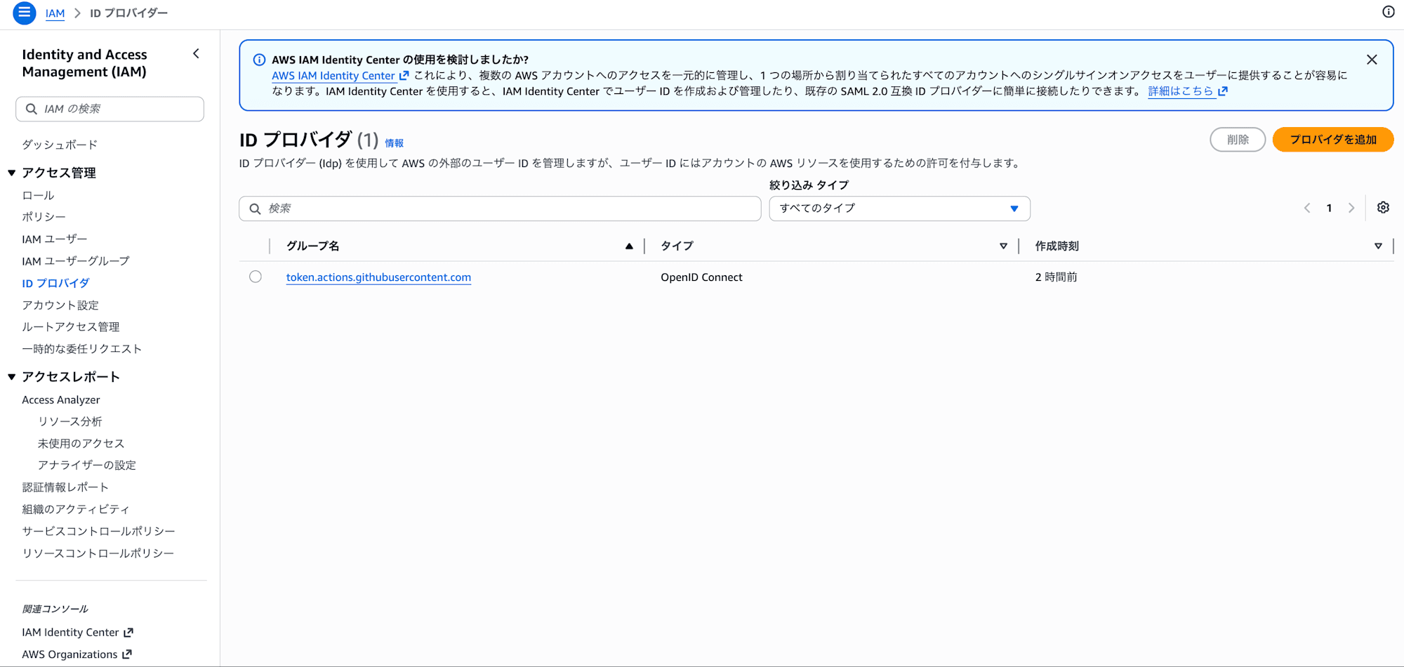
Task: Collapse the アクセス管理 section
Action: 12,173
